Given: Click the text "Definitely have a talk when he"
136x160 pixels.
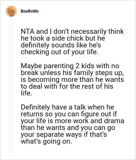Looking at the screenshot, I should (67, 107).
